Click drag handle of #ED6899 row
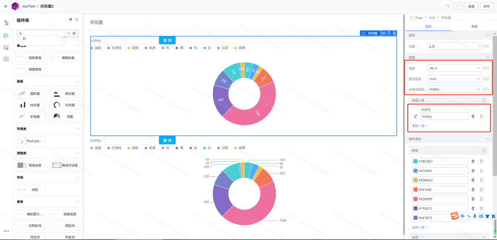 (x=481, y=199)
